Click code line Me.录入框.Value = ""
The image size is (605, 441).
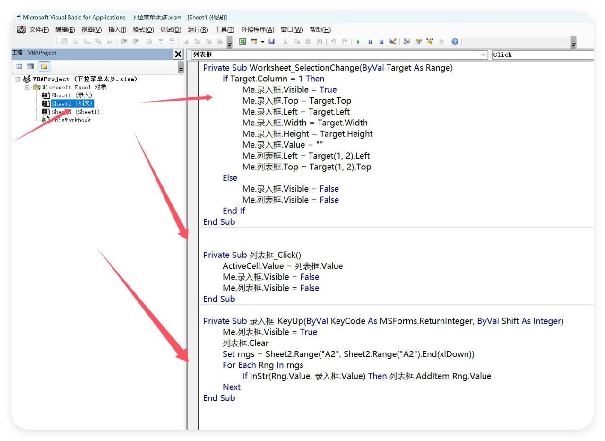(x=283, y=145)
